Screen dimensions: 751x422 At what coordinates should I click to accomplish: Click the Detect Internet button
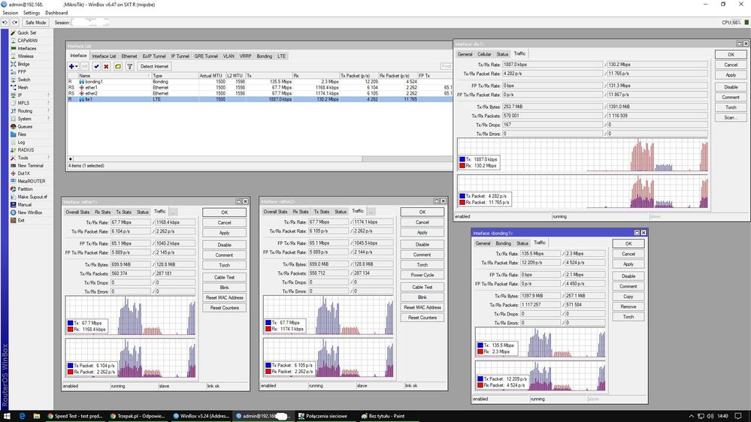(x=155, y=67)
